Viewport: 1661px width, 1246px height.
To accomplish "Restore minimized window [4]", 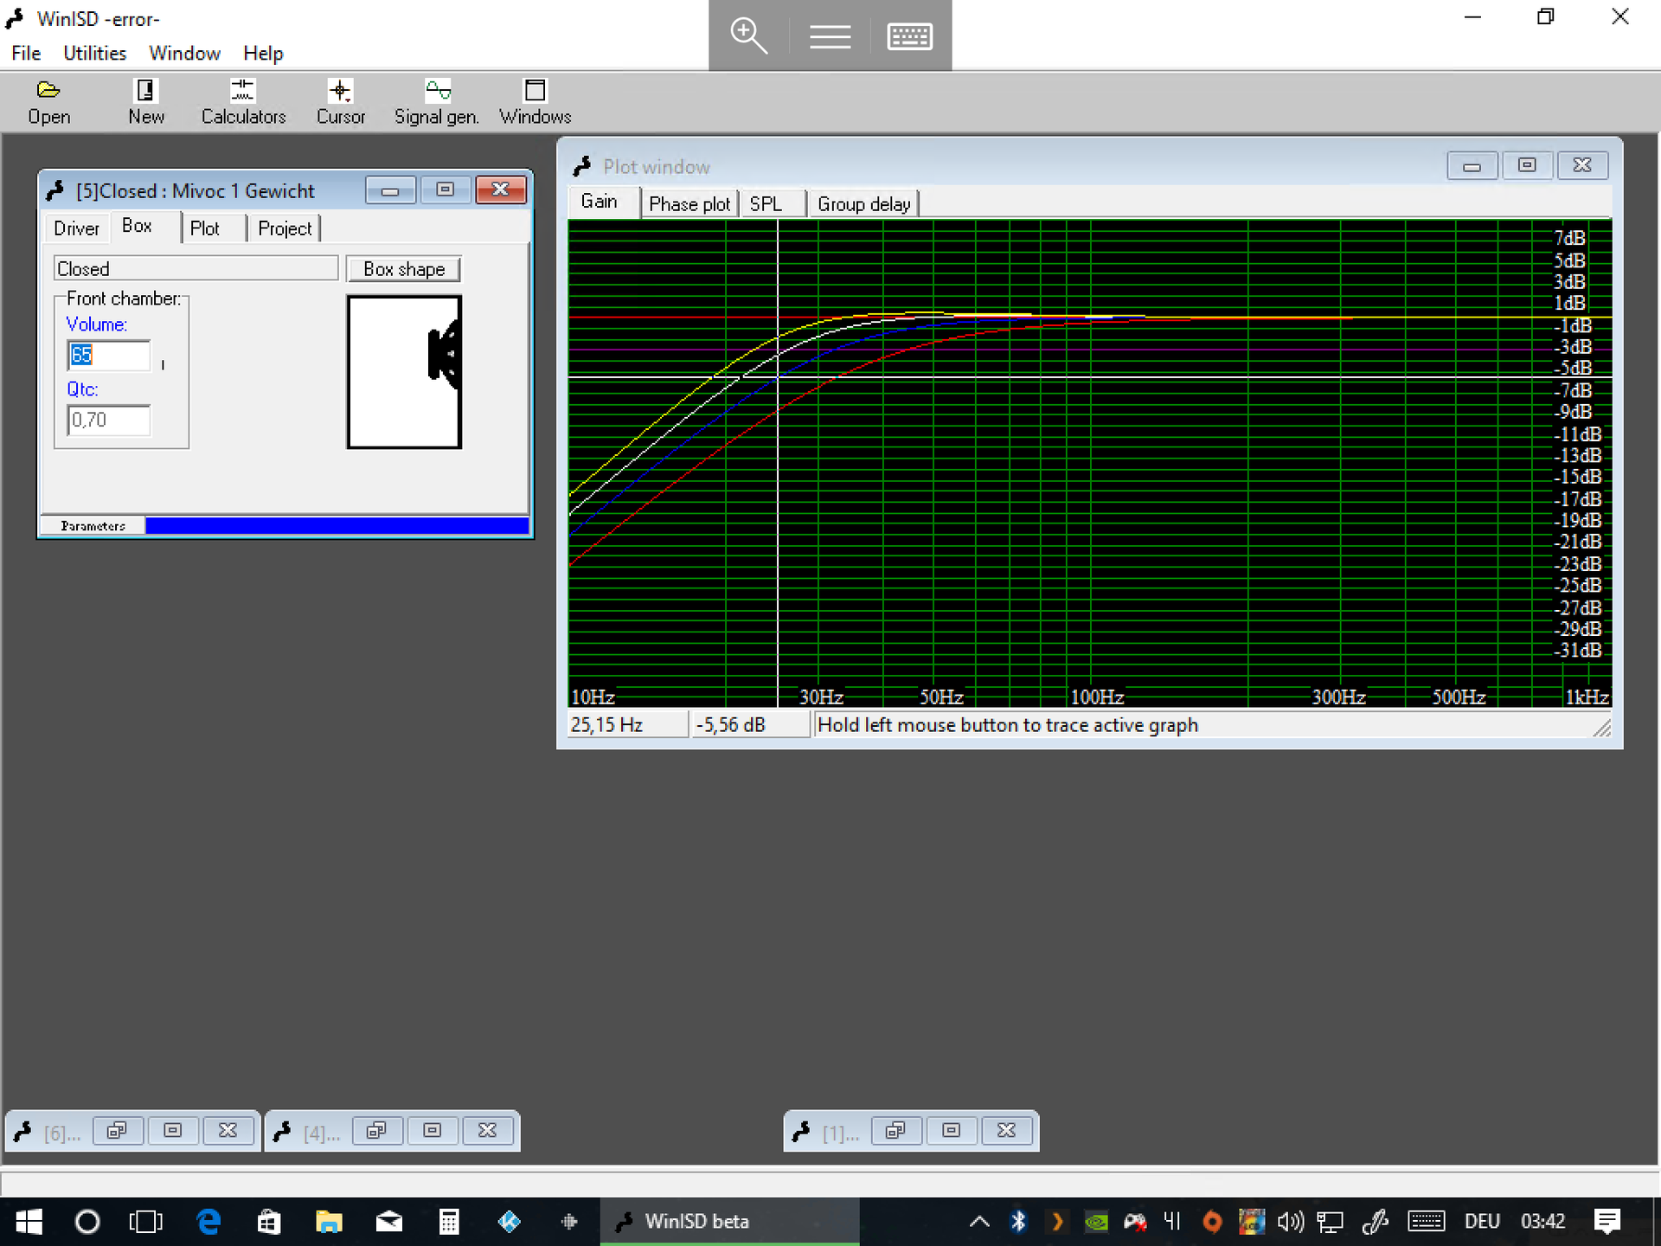I will tap(376, 1131).
